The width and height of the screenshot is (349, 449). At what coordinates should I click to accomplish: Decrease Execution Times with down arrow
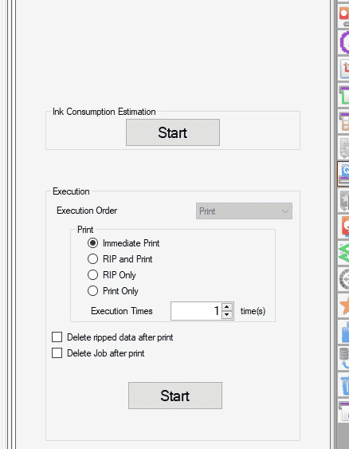(227, 314)
